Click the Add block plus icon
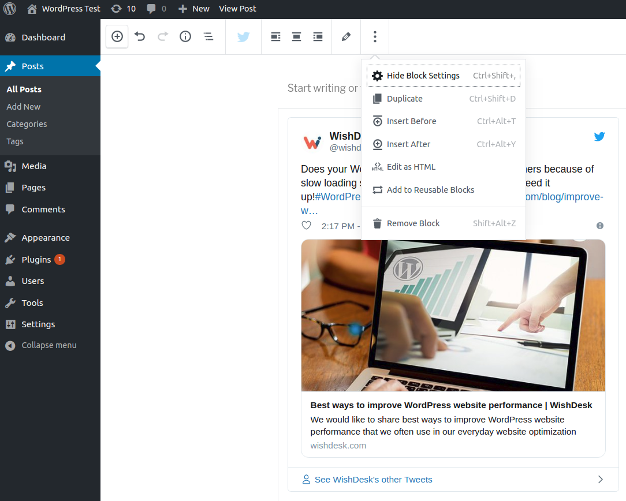This screenshot has height=501, width=626. pyautogui.click(x=117, y=37)
